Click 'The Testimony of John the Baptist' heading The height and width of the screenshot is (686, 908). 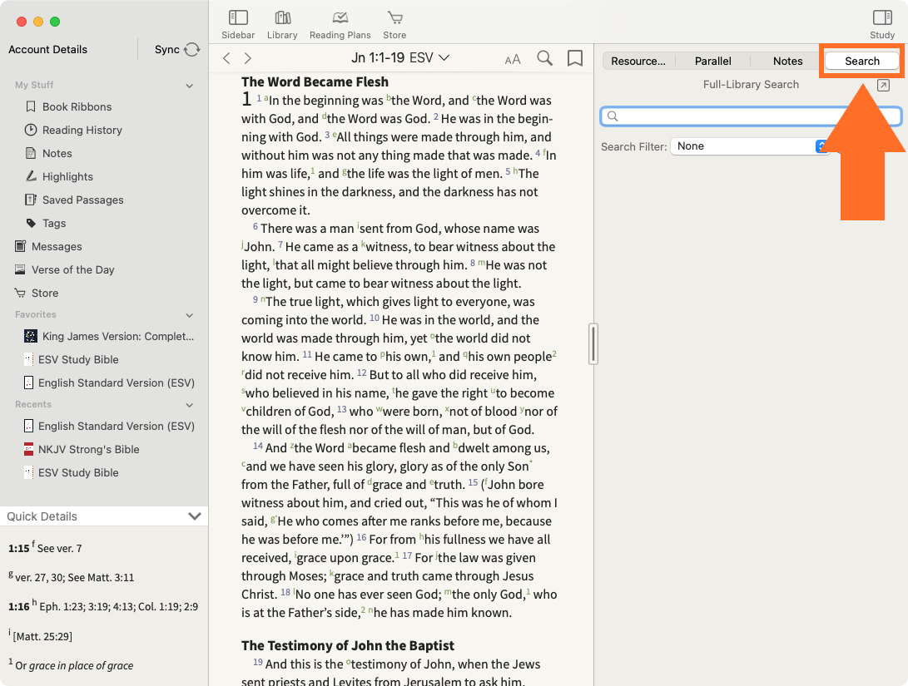(x=347, y=645)
